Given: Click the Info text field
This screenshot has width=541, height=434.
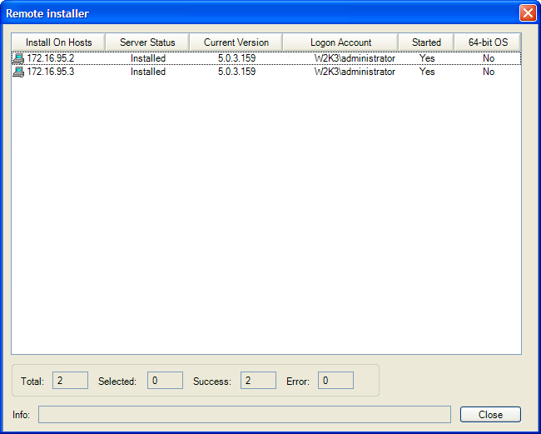Looking at the screenshot, I should click(x=245, y=414).
